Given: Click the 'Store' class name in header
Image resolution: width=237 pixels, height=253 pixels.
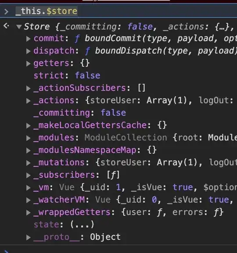Looking at the screenshot, I should click(37, 26).
